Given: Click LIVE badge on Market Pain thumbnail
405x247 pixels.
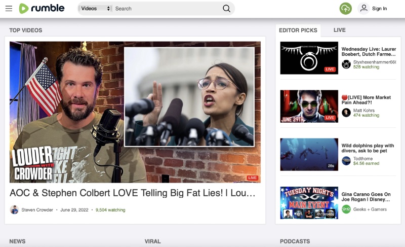Looking at the screenshot, I should (330, 118).
